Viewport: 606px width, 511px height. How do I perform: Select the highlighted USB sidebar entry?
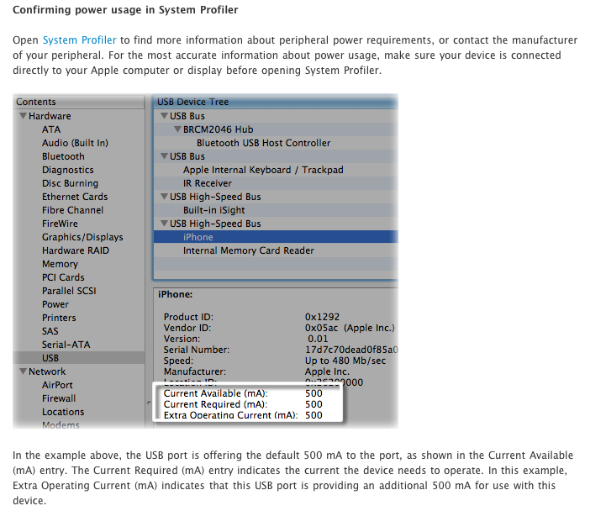[79, 358]
